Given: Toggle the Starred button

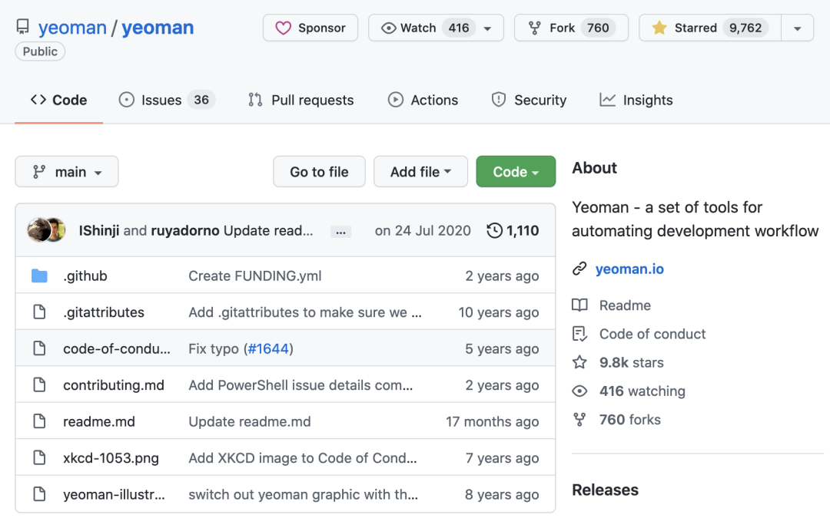Looking at the screenshot, I should point(709,28).
